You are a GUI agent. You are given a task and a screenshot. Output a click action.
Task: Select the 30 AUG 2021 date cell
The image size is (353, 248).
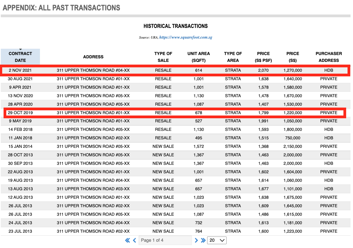20,79
